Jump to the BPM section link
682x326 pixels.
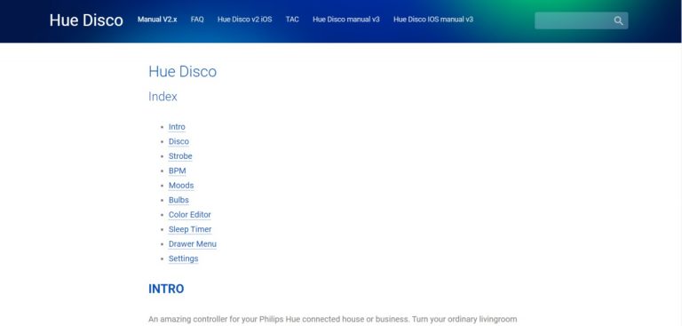pos(178,171)
